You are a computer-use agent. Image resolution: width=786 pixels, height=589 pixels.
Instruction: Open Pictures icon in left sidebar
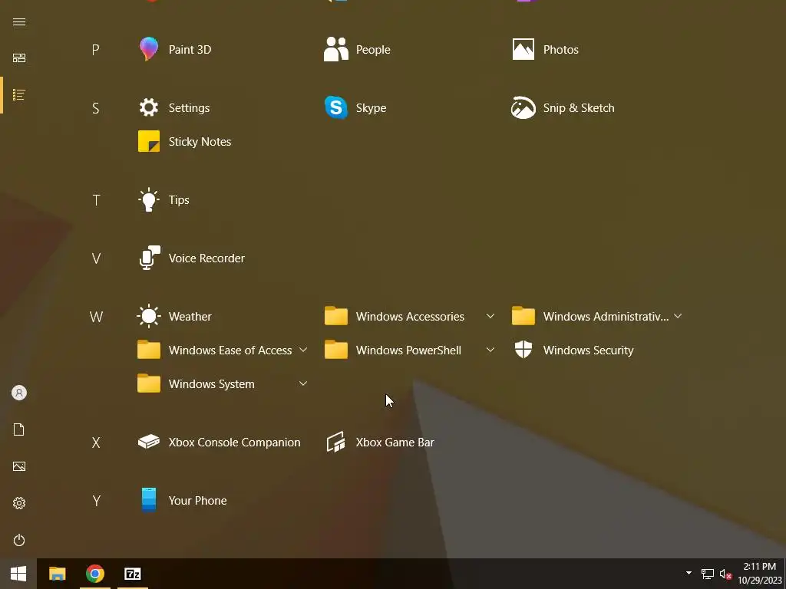[x=19, y=466]
